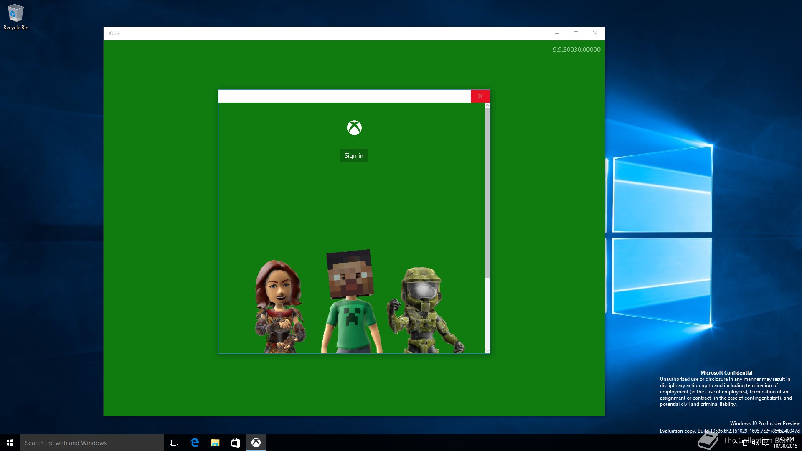Click the dialog scrollbar down arrow
Screen dimensions: 802x451
pyautogui.click(x=487, y=351)
